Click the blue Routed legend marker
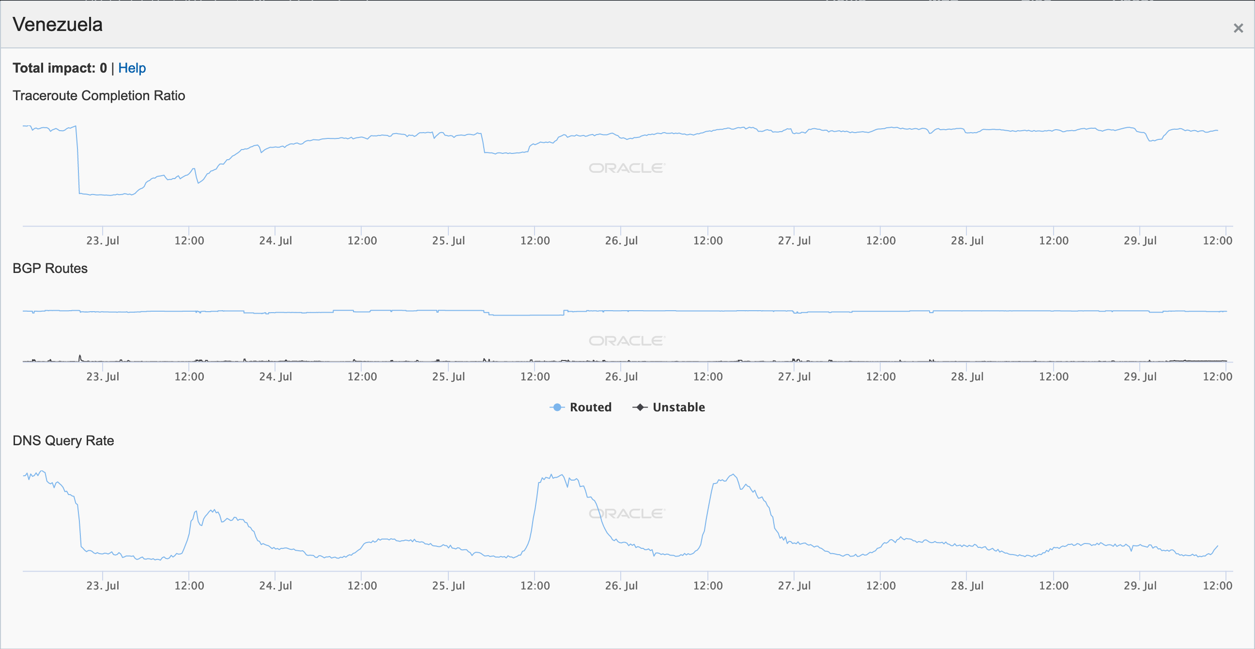The height and width of the screenshot is (649, 1255). [x=557, y=407]
